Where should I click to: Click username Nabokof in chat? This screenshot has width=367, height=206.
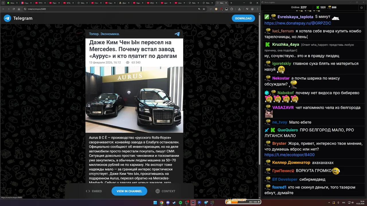(286, 93)
